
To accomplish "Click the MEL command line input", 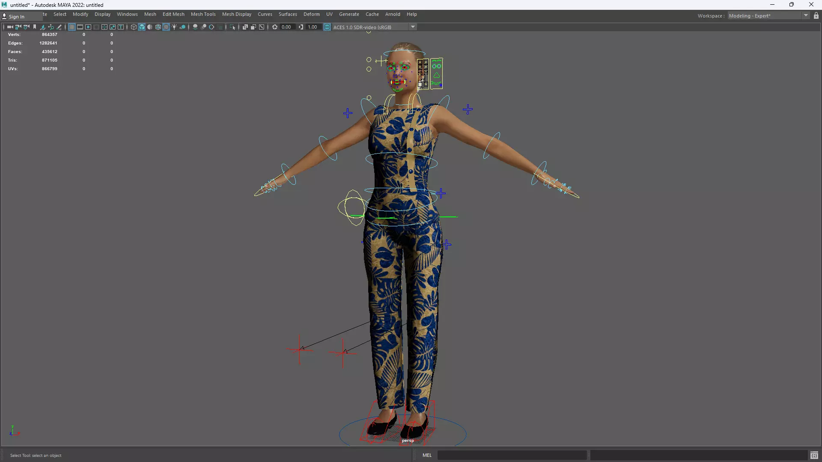I will coord(512,455).
